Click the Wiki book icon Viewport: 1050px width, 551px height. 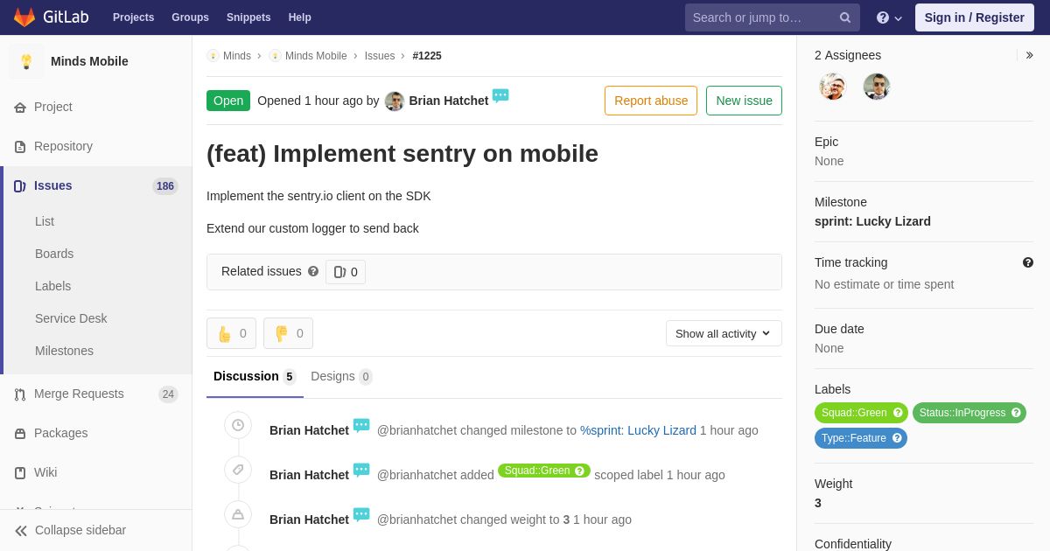click(x=20, y=473)
